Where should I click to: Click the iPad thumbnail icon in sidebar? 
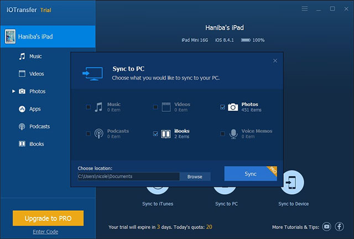pyautogui.click(x=10, y=37)
